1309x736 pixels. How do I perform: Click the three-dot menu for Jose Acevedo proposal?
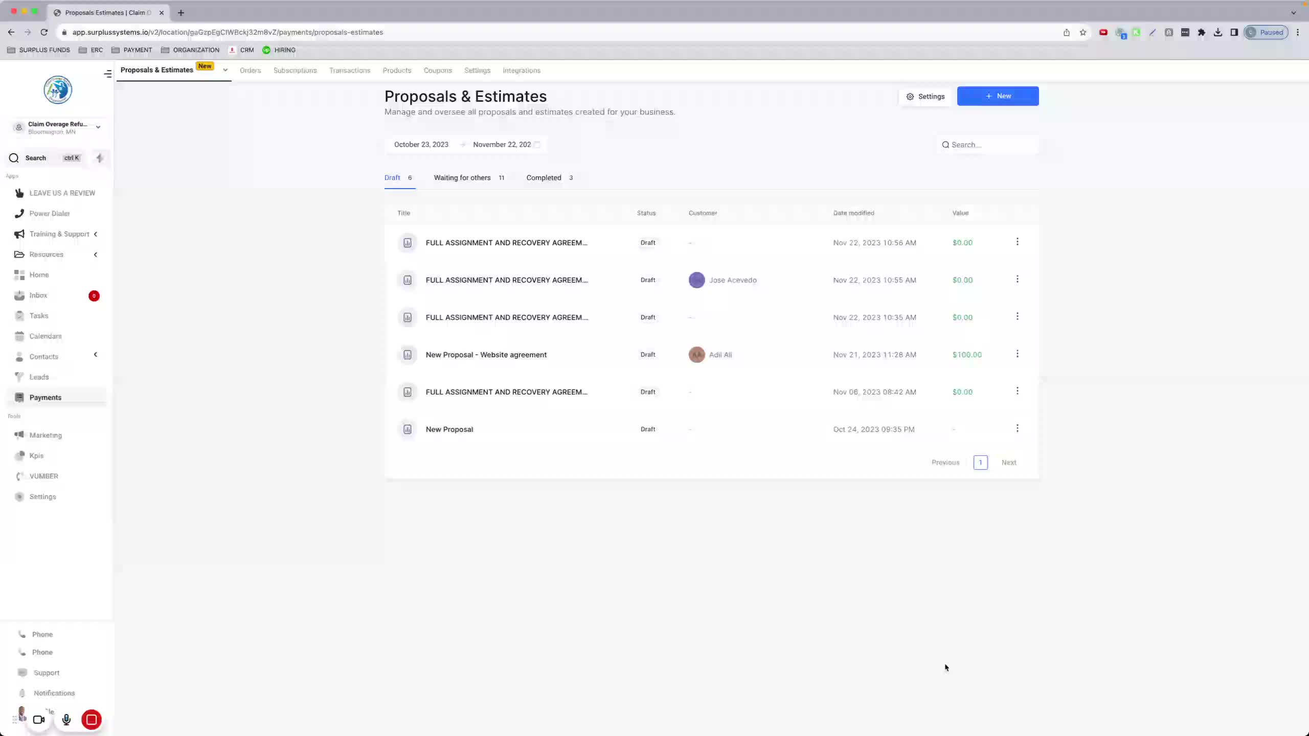pos(1017,280)
